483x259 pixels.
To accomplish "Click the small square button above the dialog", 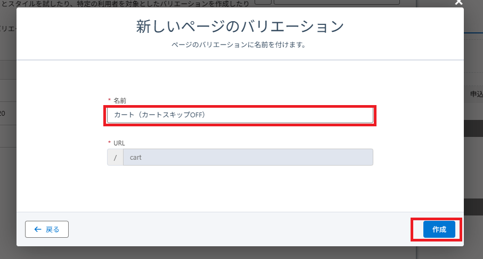I will point(263,3).
